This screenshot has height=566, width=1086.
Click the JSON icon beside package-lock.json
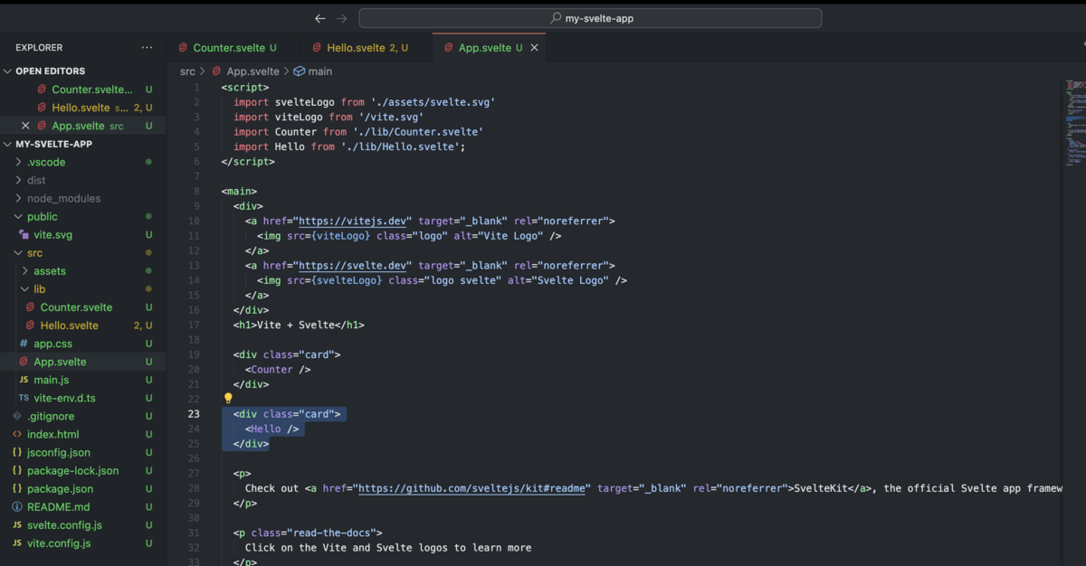17,470
